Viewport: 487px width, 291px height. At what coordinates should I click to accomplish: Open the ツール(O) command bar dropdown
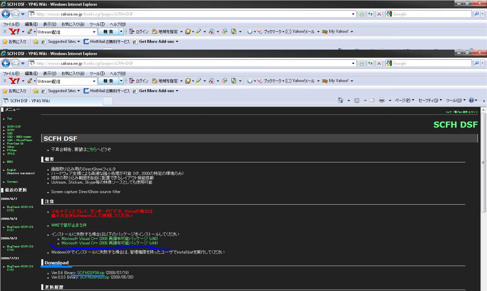(456, 101)
